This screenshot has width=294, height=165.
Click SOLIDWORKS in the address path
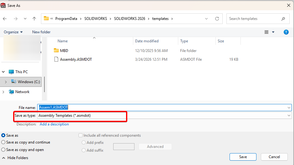click(x=96, y=19)
